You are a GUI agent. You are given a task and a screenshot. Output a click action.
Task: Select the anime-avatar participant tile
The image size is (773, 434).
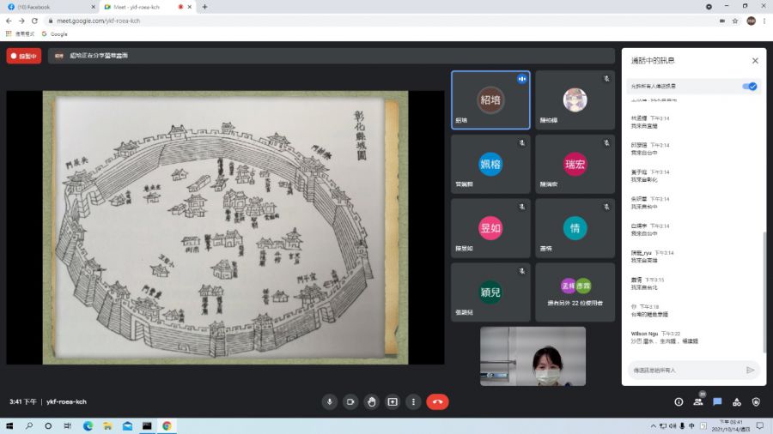pyautogui.click(x=575, y=99)
